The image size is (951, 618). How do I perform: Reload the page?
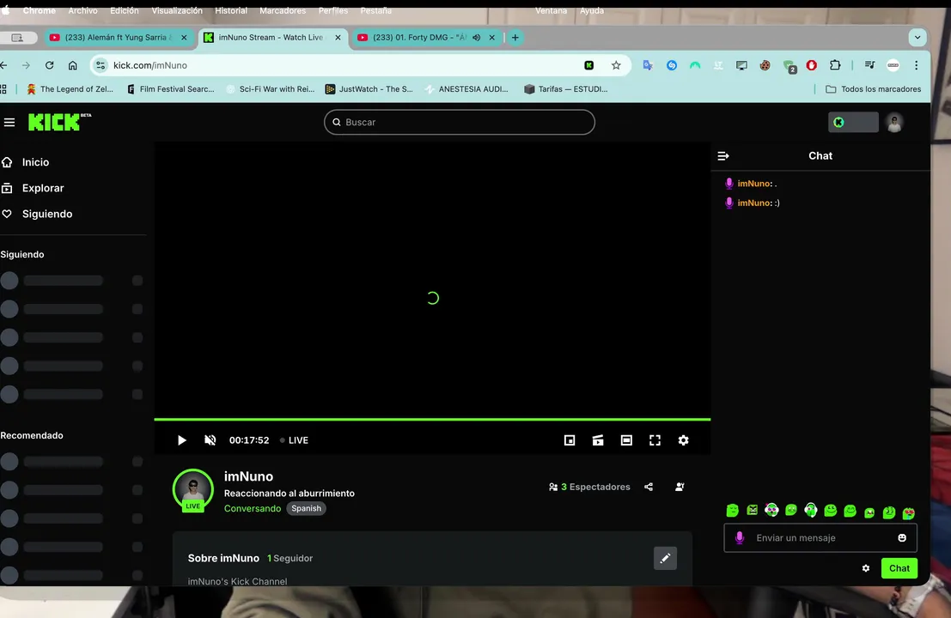pos(49,65)
